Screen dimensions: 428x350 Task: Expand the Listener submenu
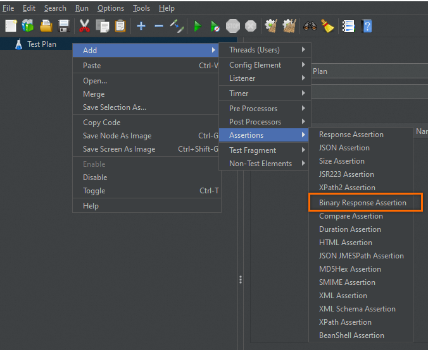coord(265,78)
